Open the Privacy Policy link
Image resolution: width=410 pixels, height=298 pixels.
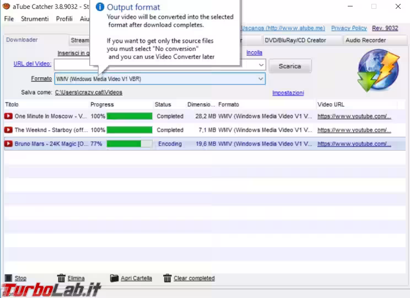point(349,28)
